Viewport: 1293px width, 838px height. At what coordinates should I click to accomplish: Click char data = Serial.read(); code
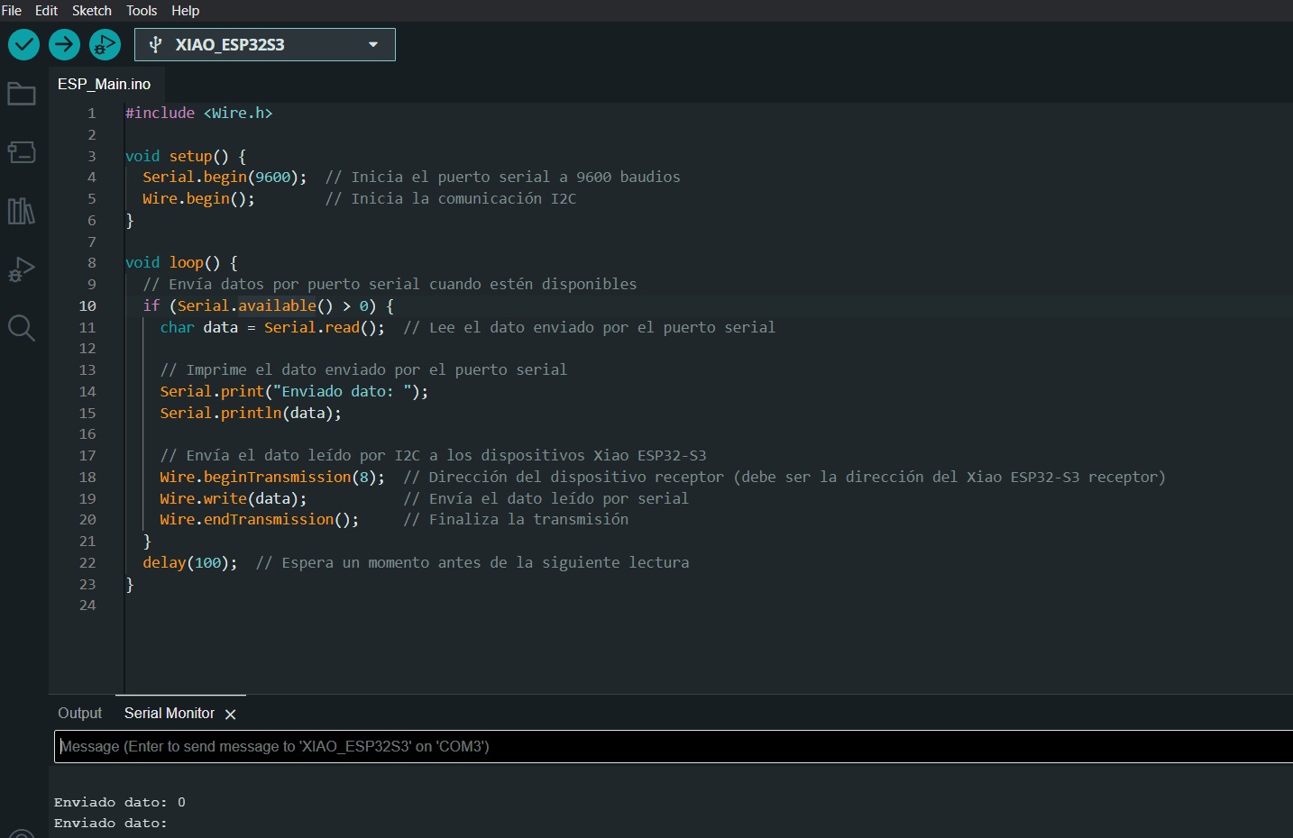pos(272,327)
